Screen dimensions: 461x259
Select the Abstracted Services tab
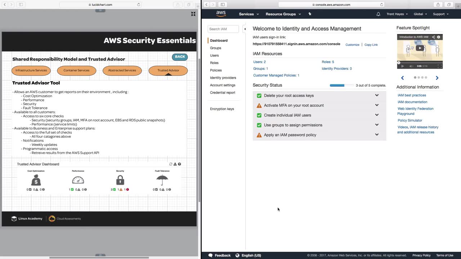tap(122, 71)
